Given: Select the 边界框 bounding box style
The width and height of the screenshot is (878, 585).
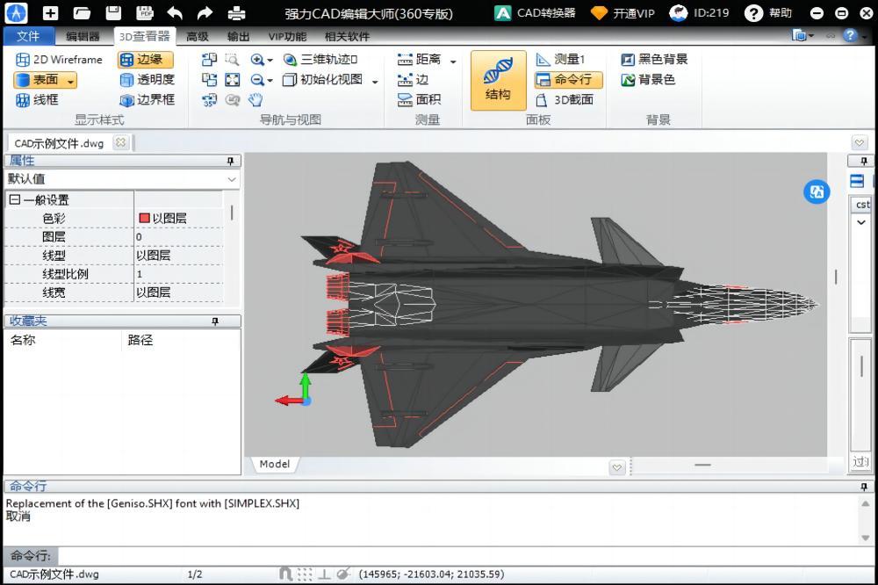Looking at the screenshot, I should tap(146, 99).
